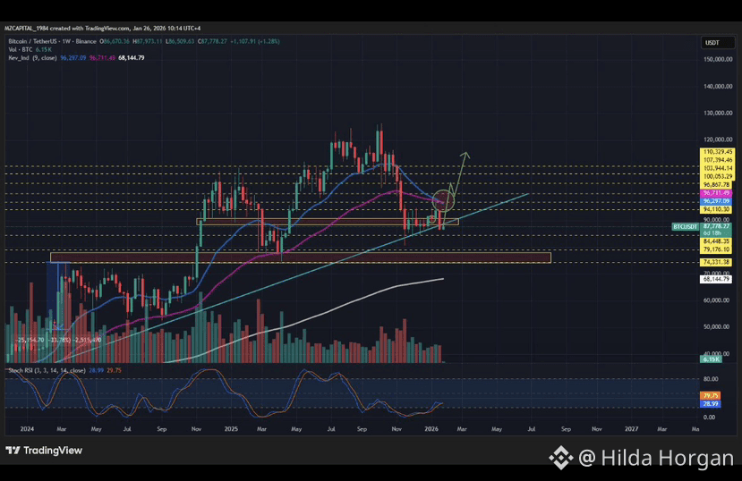Click the magenta 96,711.49 price label

coord(716,193)
